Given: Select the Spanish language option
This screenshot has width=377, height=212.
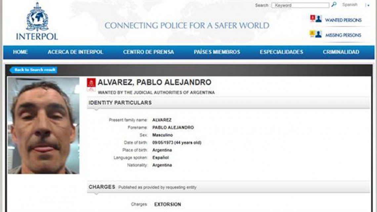Looking at the screenshot, I should pos(350,5).
